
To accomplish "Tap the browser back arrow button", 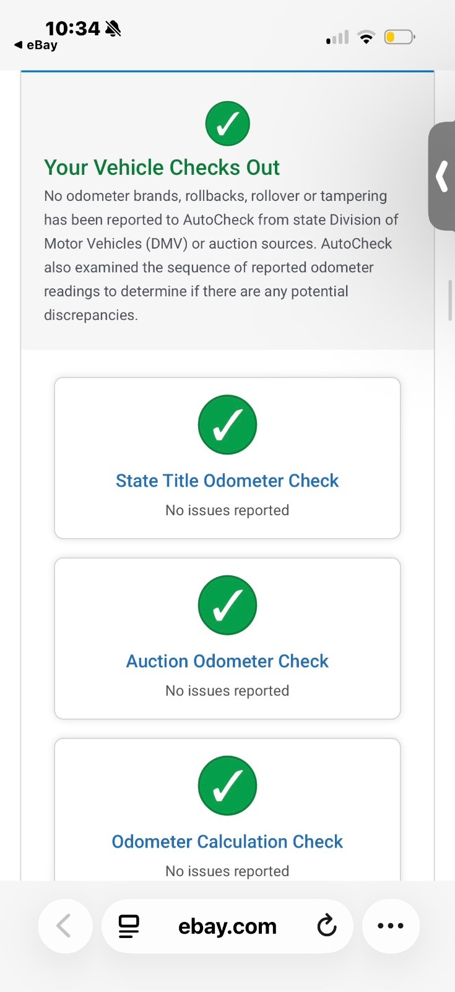I will point(65,926).
